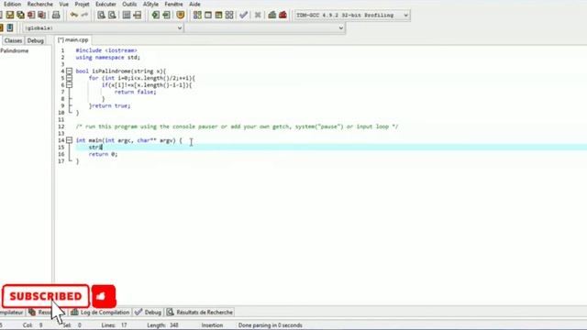The width and height of the screenshot is (587, 330).
Task: Click the '#include <iostream>' code line
Action: (106, 50)
